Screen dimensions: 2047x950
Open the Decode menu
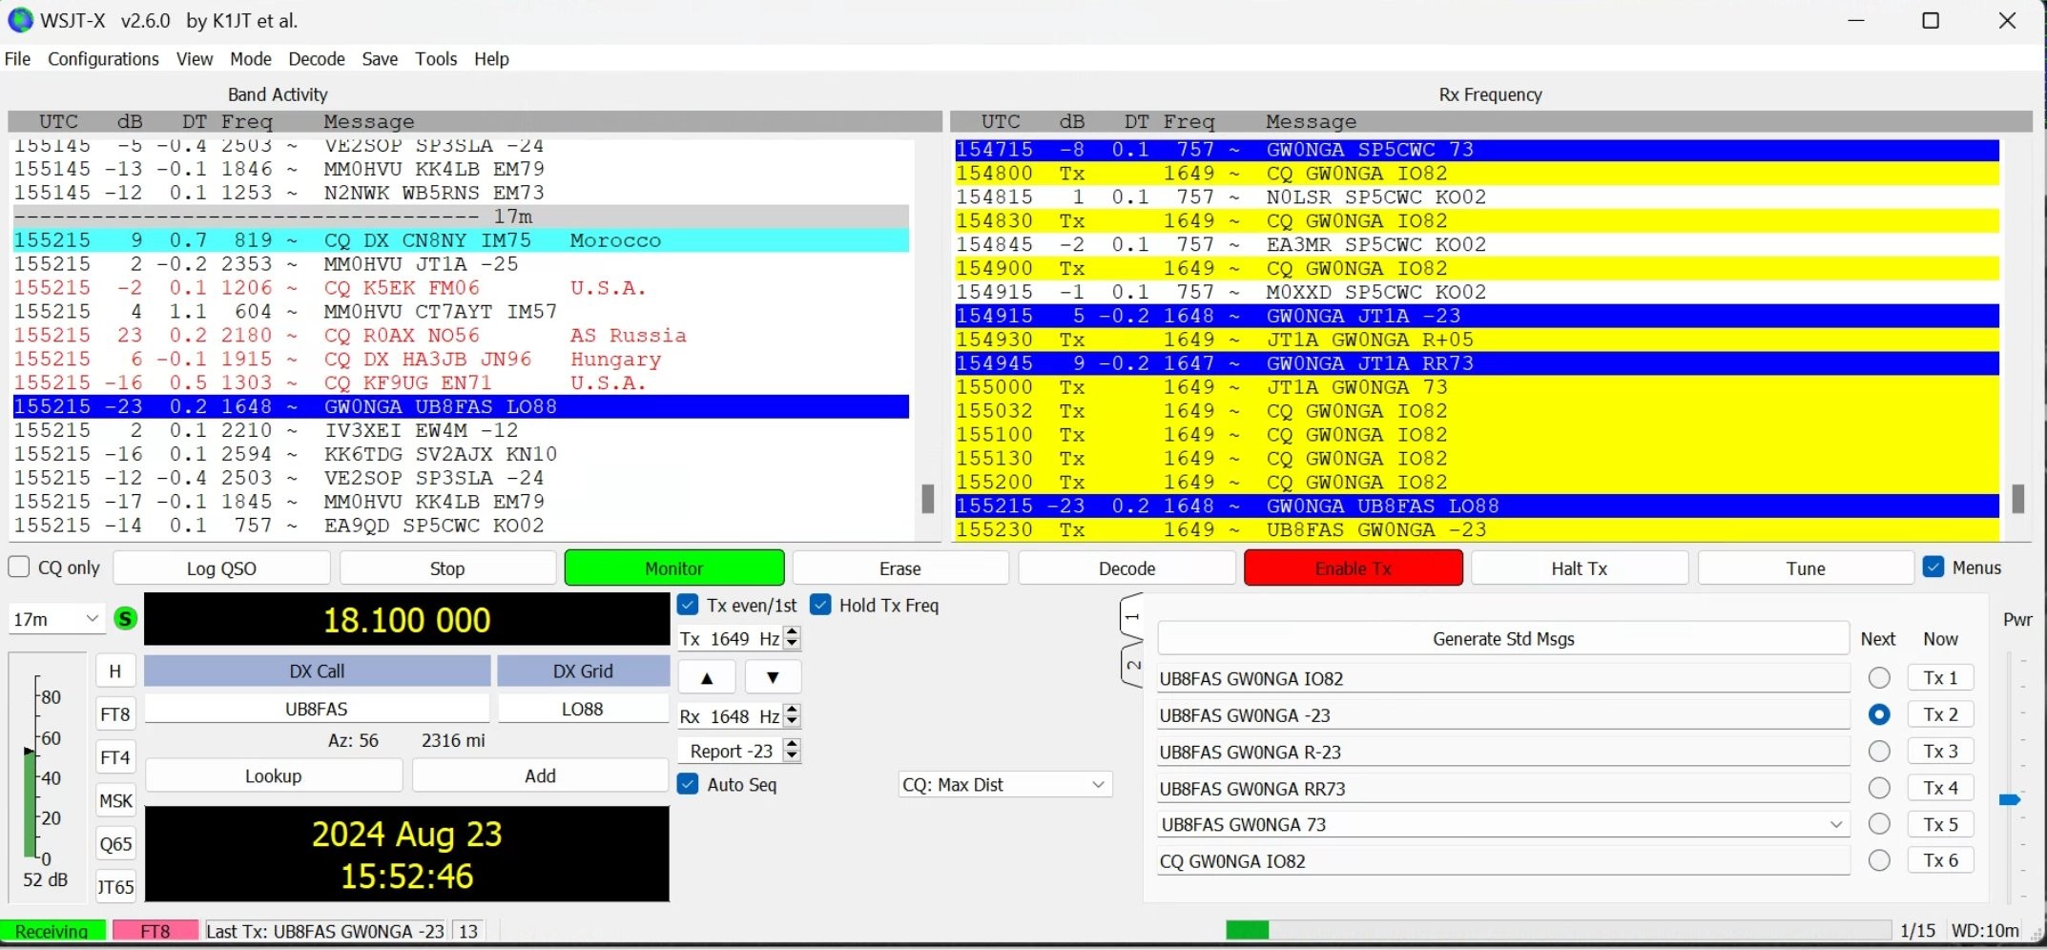tap(317, 59)
